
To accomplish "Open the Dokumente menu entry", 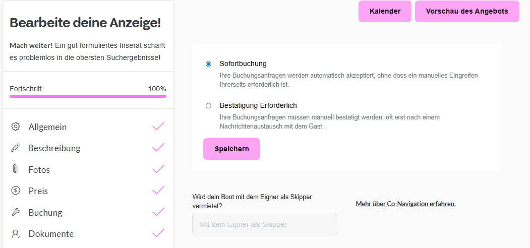I will pyautogui.click(x=51, y=234).
